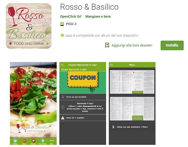The height and width of the screenshot is (147, 188).
Task: Click 'Aggiungi alla lista desideri' text
Action: (132, 45)
